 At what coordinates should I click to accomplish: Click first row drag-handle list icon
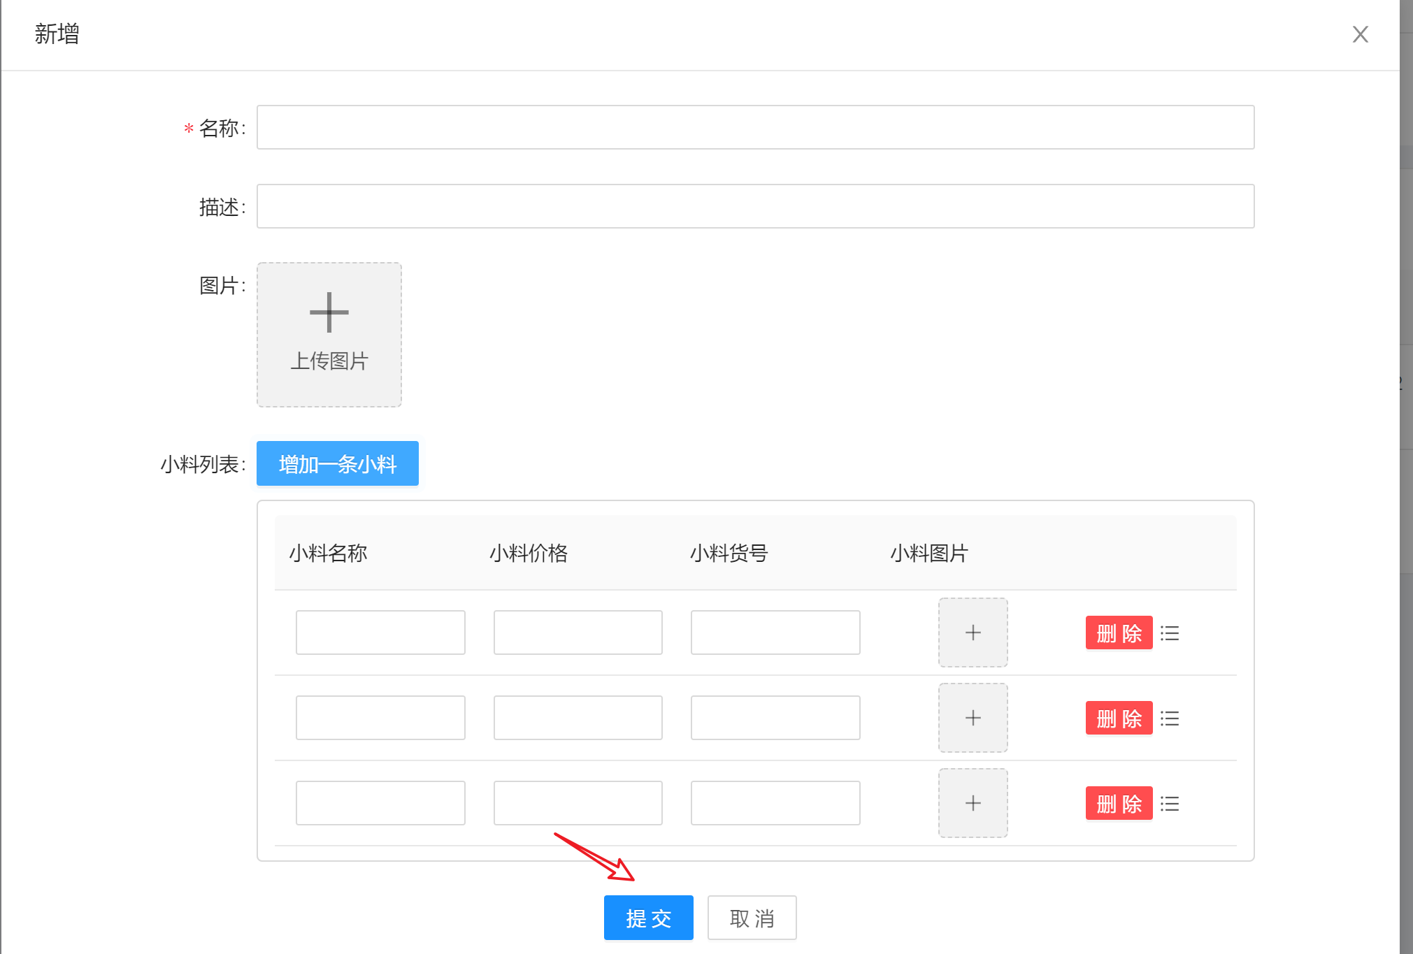tap(1170, 633)
